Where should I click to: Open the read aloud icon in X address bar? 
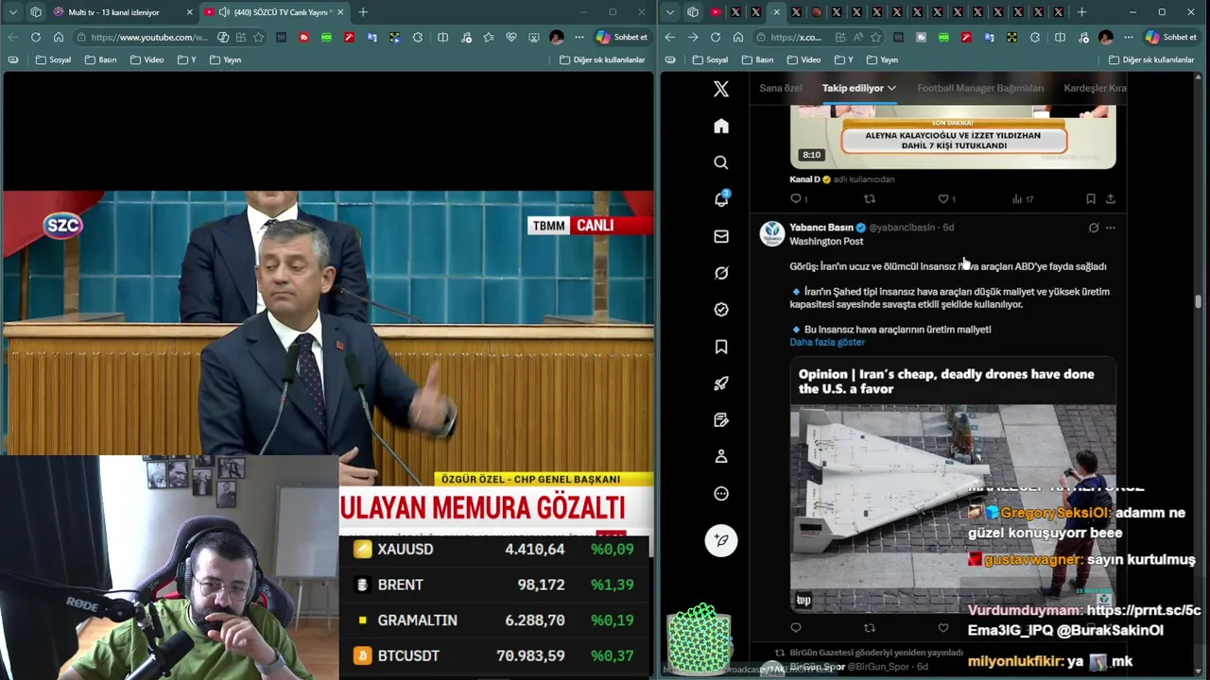(x=857, y=37)
